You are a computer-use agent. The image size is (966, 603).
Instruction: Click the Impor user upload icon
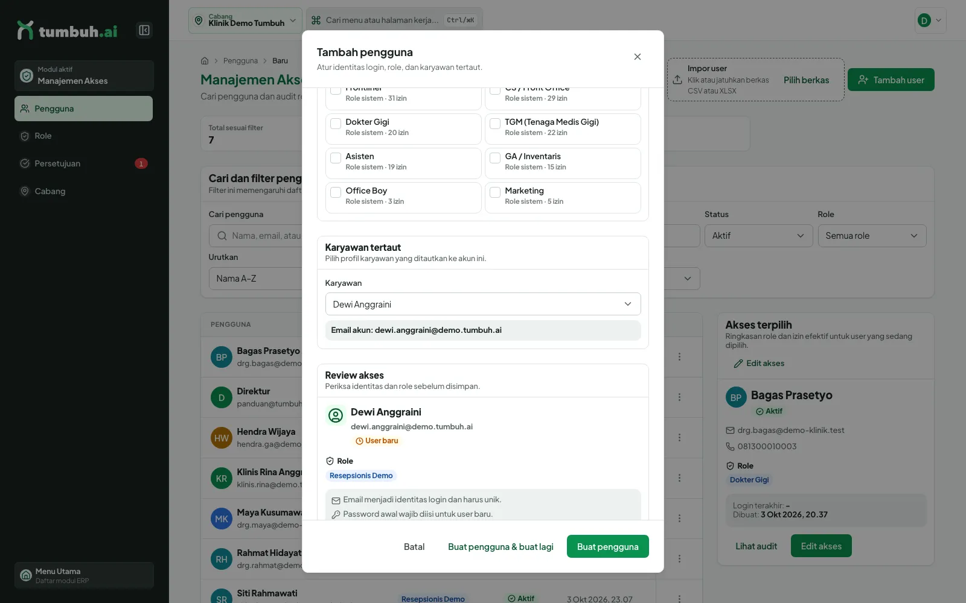[x=677, y=80]
